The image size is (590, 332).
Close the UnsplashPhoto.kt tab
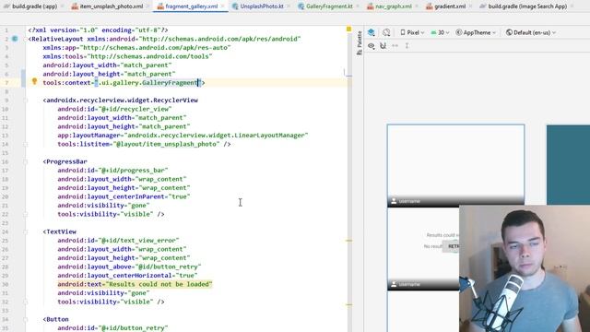point(289,6)
